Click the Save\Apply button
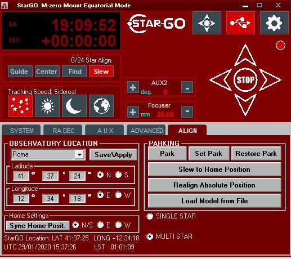This screenshot has width=291, height=259. click(x=113, y=155)
